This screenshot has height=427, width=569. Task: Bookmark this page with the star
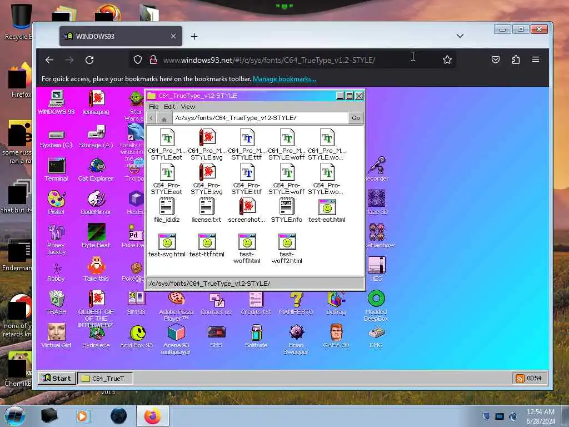(x=447, y=59)
